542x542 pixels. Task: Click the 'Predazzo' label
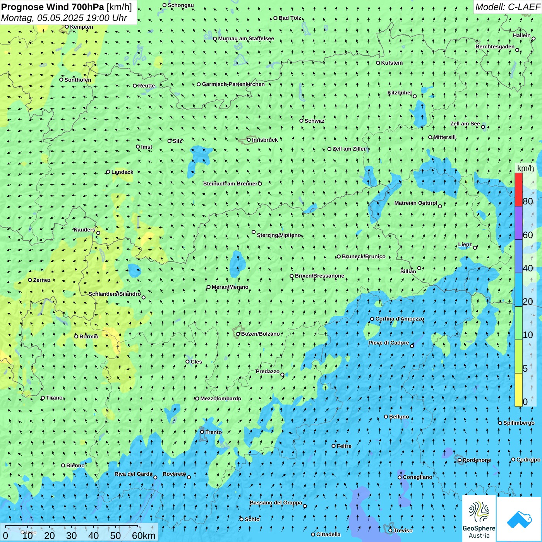(268, 371)
